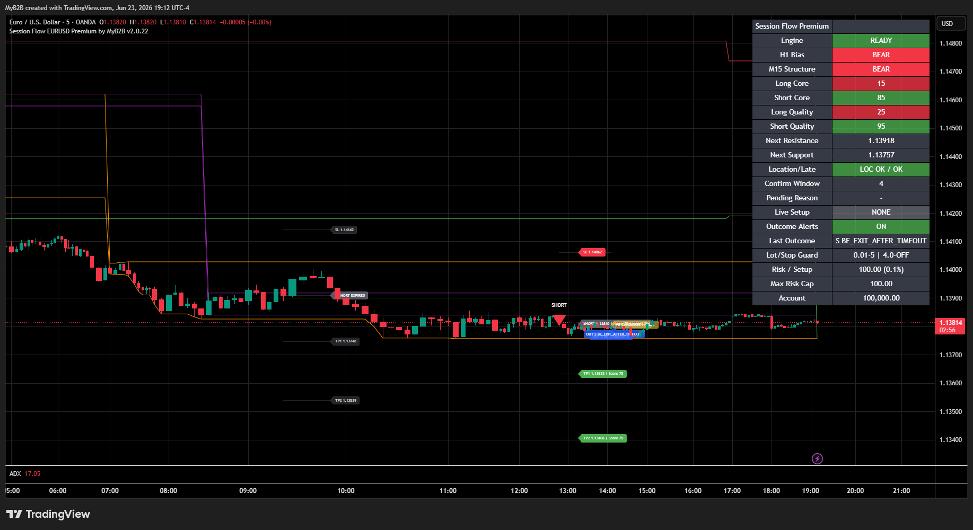Click the red SHORT signal triangle

pyautogui.click(x=559, y=320)
